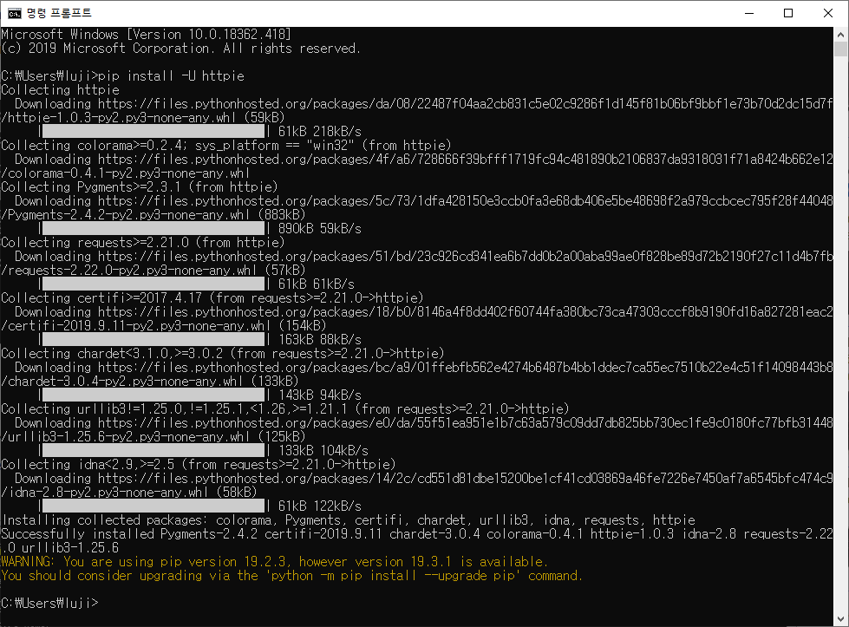Click the 'Collecting requests>=2.21.0' line
This screenshot has height=627, width=849.
[142, 243]
